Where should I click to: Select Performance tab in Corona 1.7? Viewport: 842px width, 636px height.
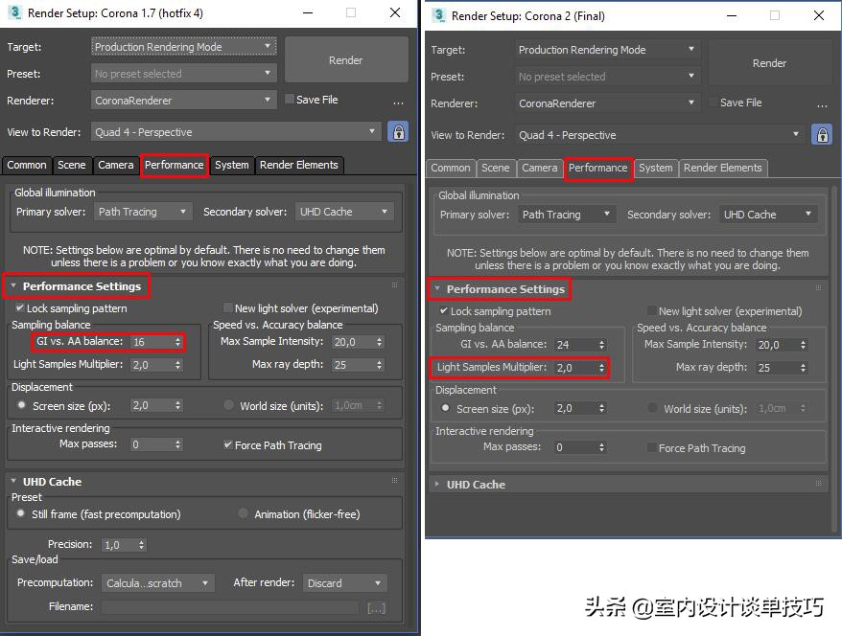tap(174, 165)
